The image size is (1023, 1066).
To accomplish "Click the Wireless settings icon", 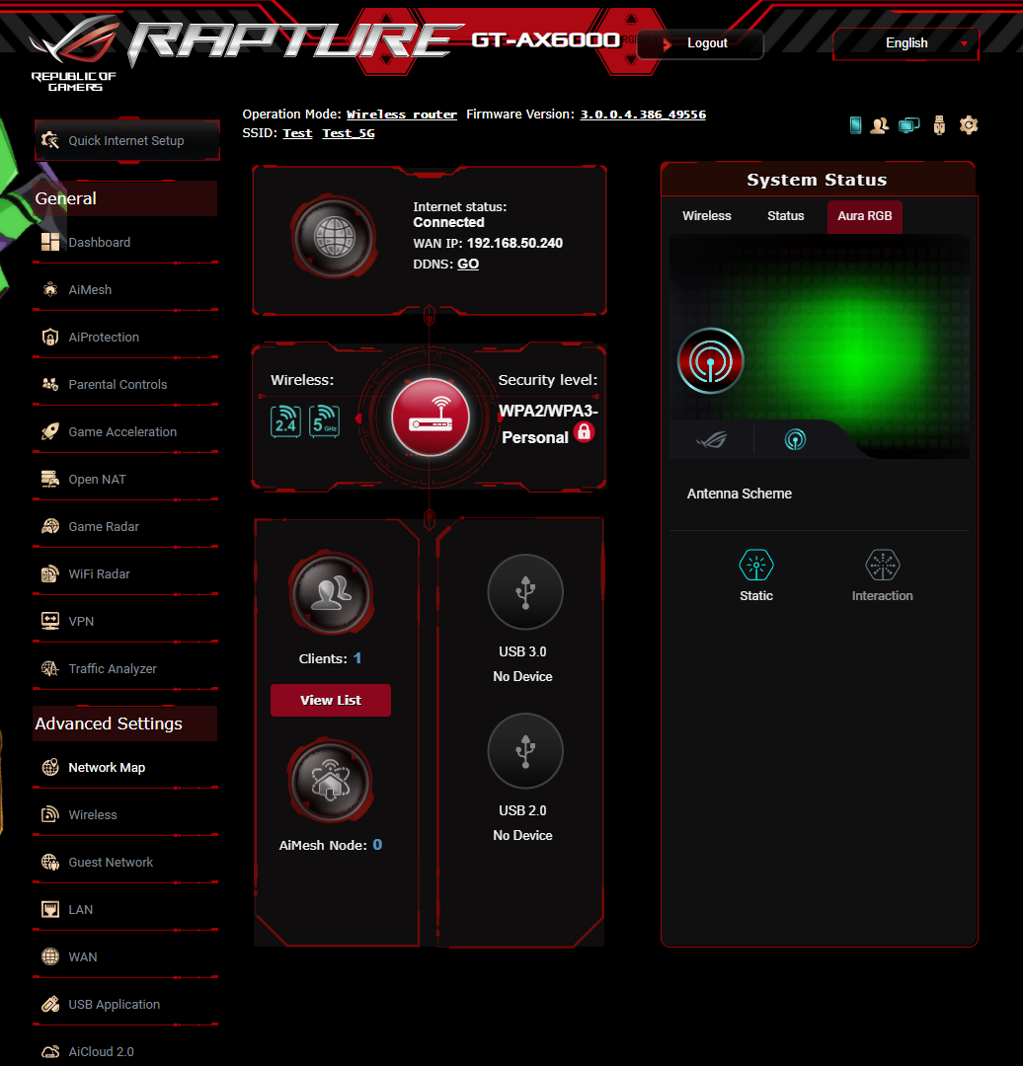I will [x=50, y=814].
